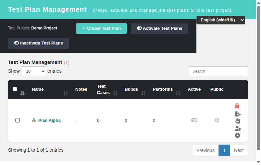Click the import icon for Plan Alpha
Image resolution: width=261 pixels, height=165 pixels.
pyautogui.click(x=238, y=121)
